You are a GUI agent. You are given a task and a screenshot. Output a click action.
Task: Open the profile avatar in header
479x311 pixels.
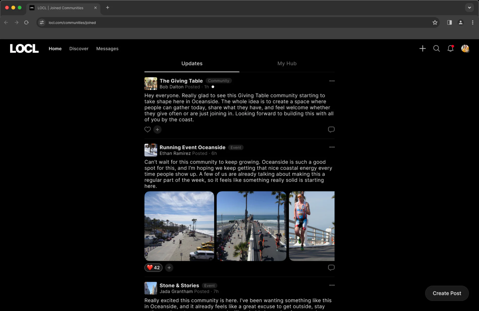pyautogui.click(x=465, y=48)
